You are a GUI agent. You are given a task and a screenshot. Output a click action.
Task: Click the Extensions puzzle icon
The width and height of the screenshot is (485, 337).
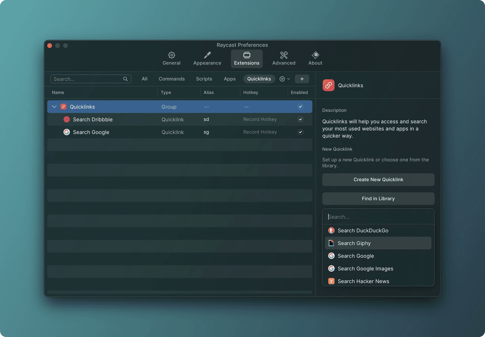[x=246, y=55]
